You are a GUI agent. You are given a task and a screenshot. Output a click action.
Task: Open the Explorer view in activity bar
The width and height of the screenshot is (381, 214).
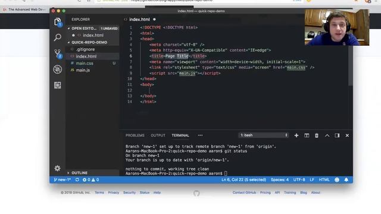pyautogui.click(x=57, y=22)
